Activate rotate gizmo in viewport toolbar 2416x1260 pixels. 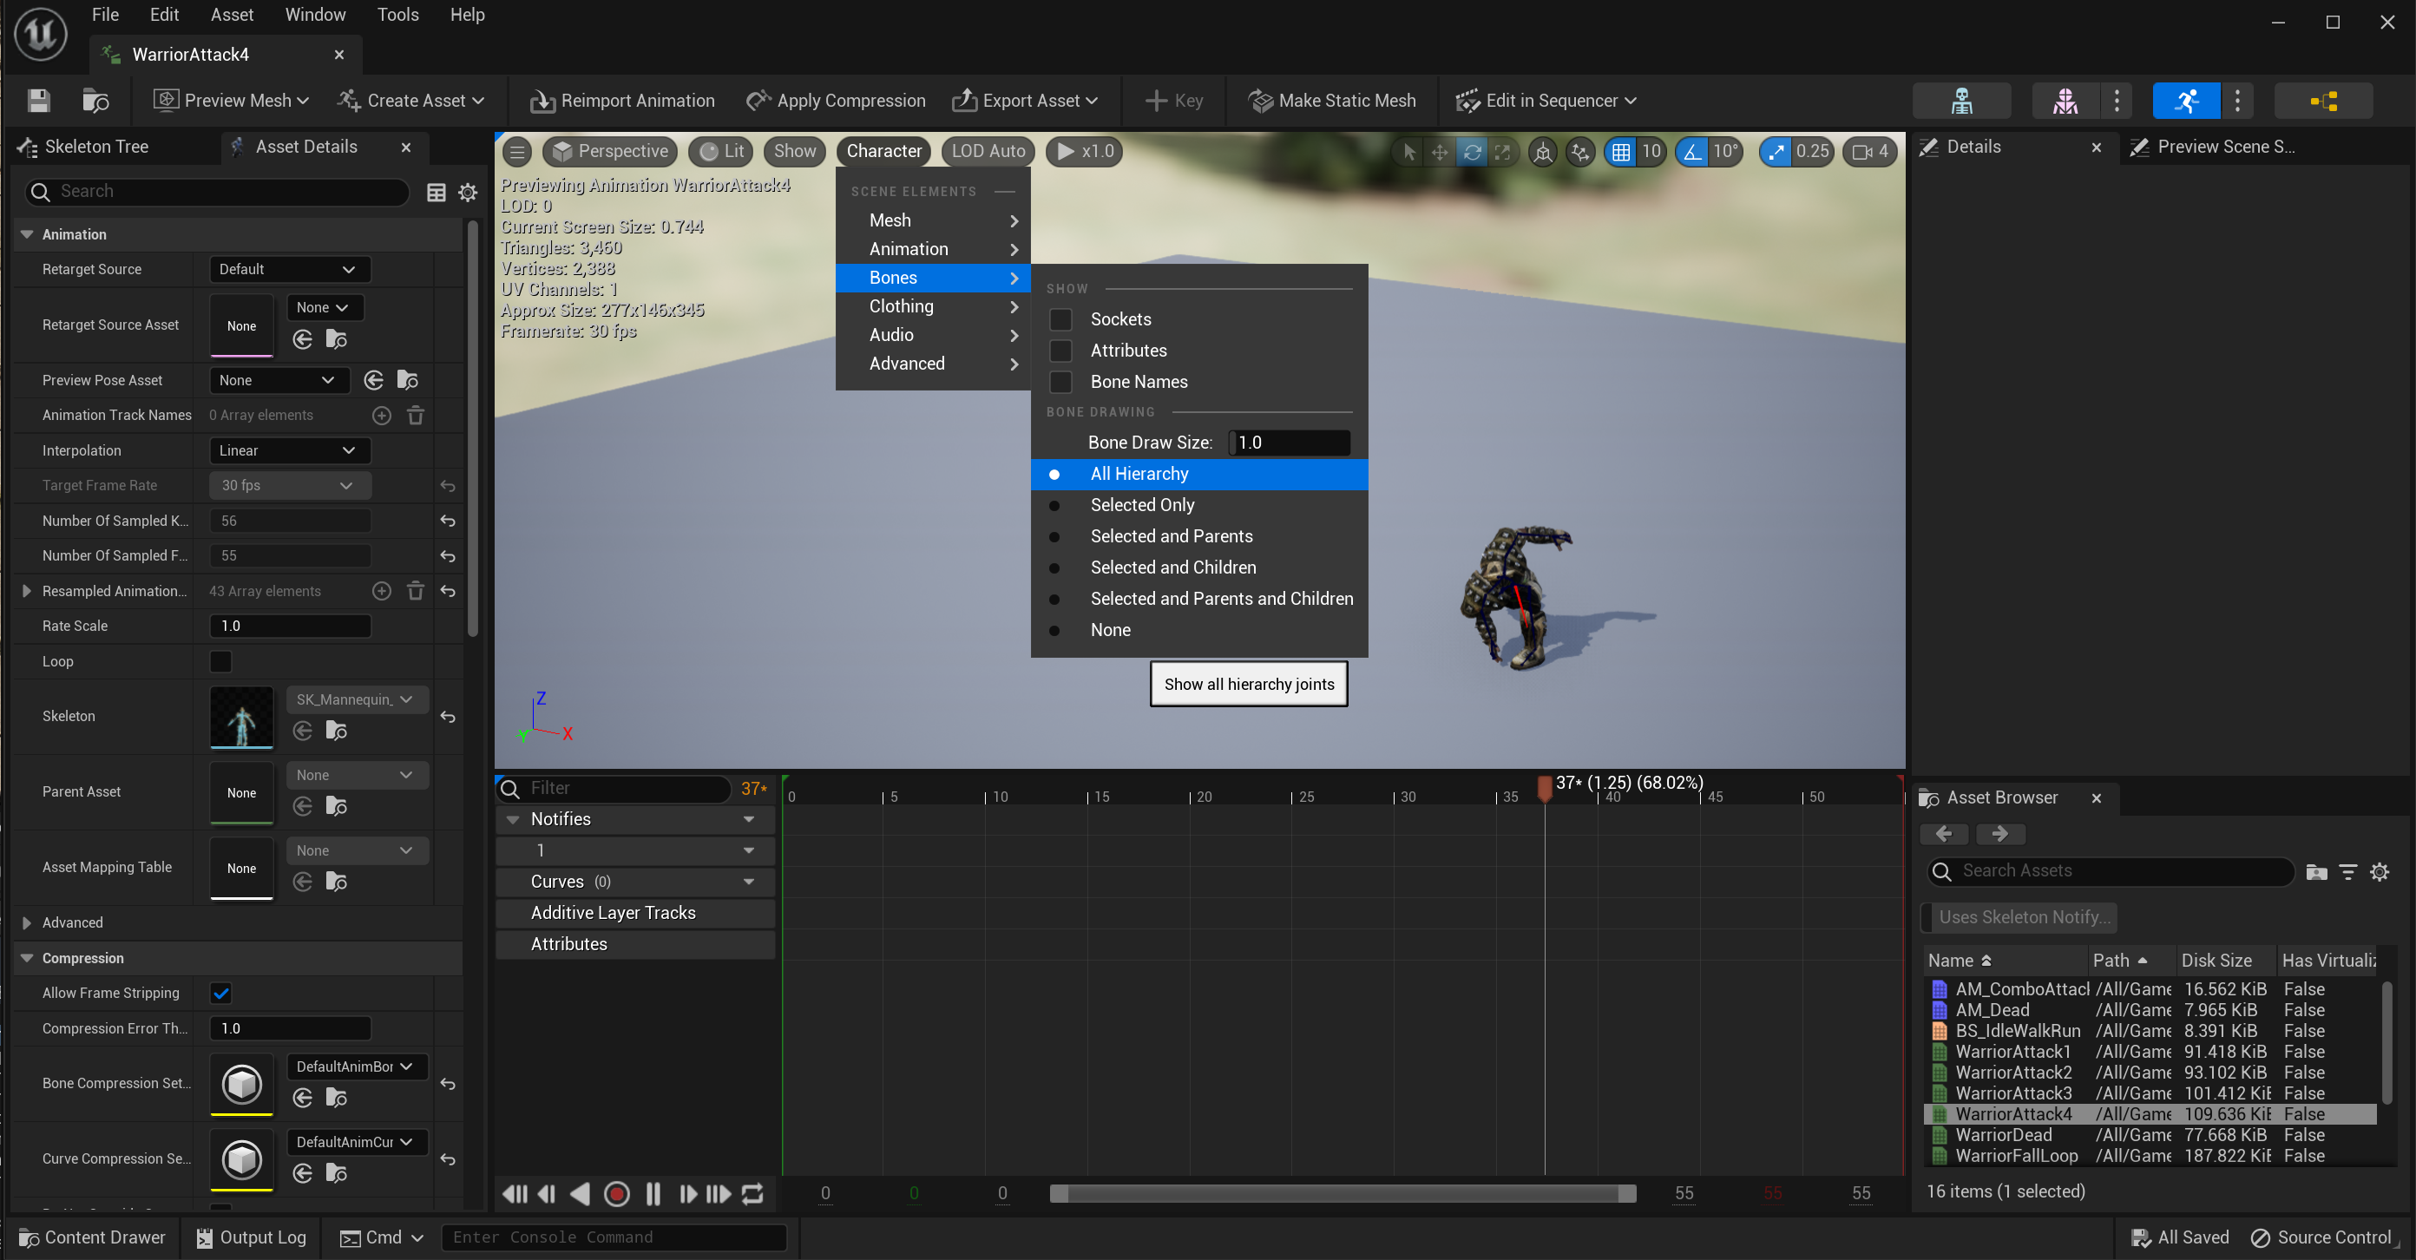pyautogui.click(x=1472, y=152)
